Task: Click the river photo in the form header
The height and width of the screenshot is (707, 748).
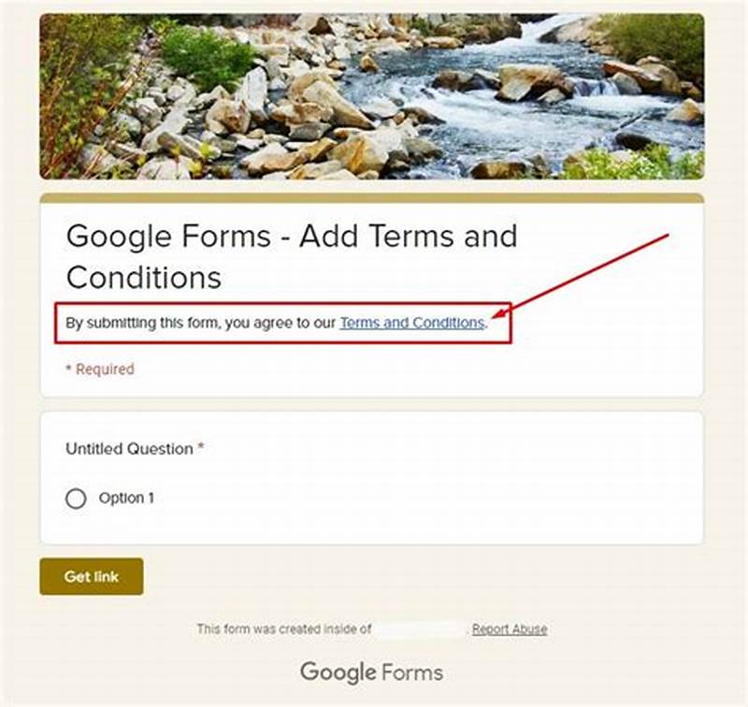Action: (372, 98)
